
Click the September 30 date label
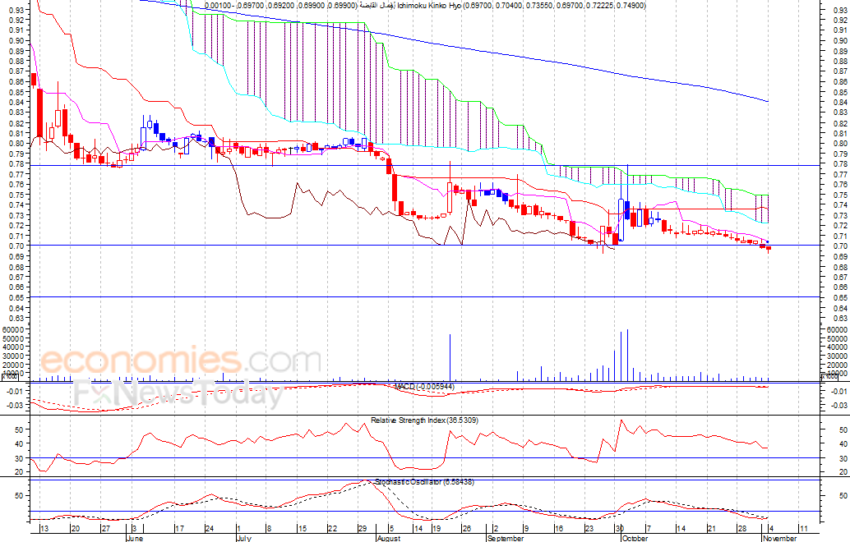(x=620, y=529)
